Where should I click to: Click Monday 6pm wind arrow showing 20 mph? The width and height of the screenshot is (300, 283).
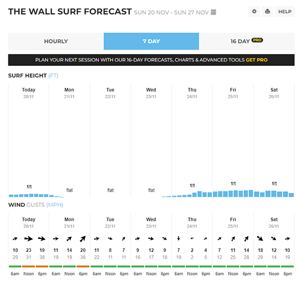coord(83,238)
